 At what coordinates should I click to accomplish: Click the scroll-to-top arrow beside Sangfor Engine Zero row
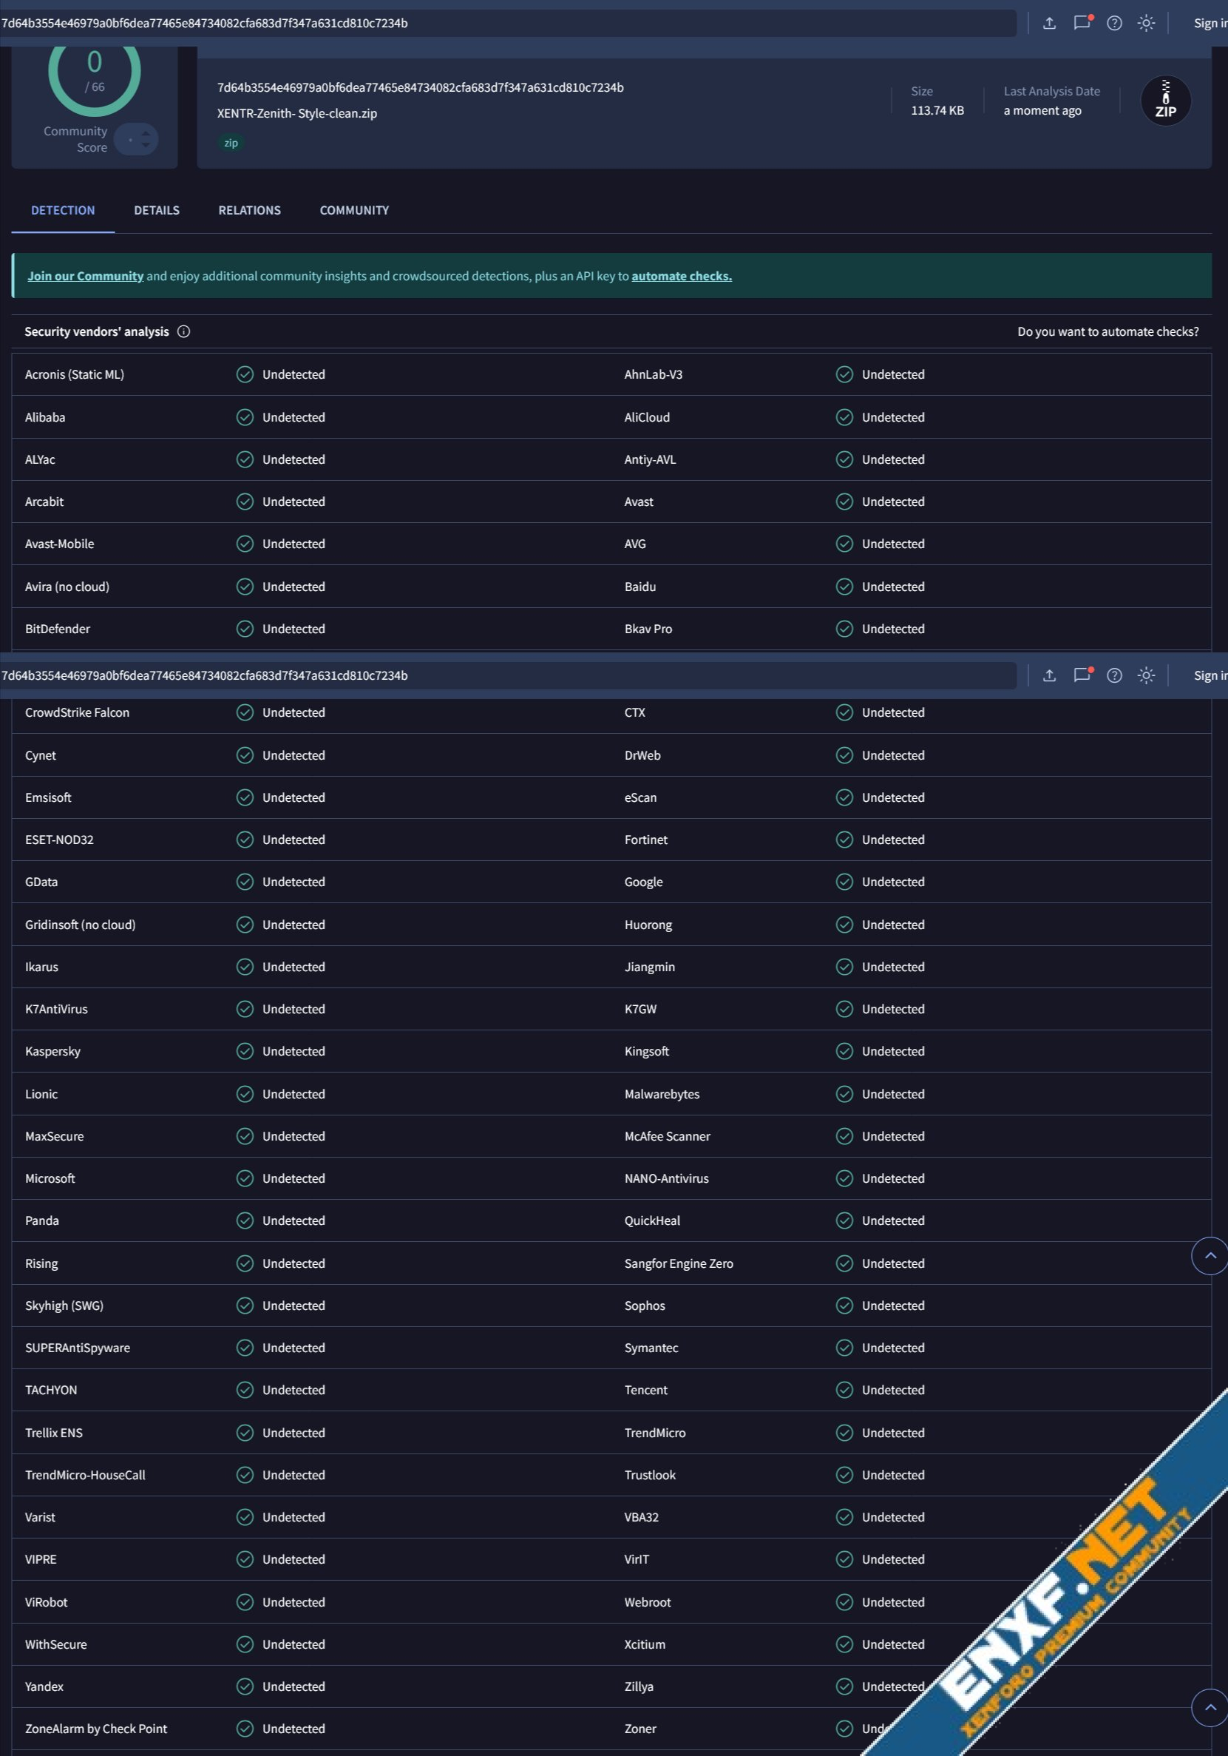(1210, 1255)
